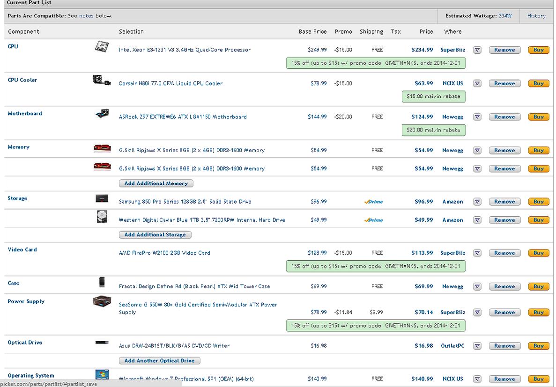The width and height of the screenshot is (556, 387).
Task: Open the CPU component category link
Action: [x=13, y=46]
